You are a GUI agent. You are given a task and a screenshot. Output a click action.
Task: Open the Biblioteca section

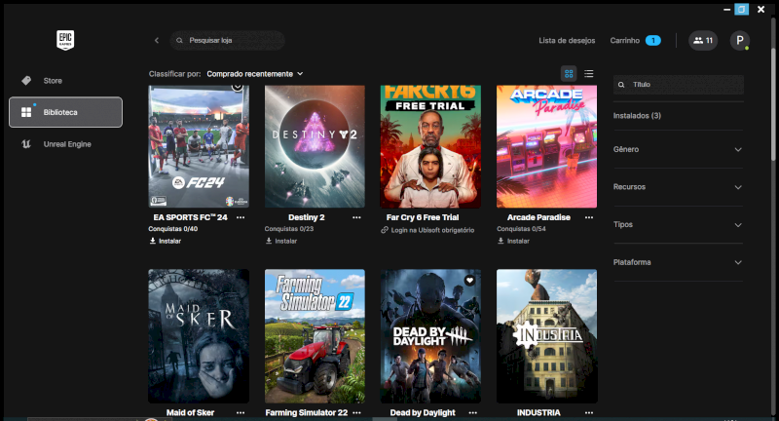pyautogui.click(x=65, y=112)
